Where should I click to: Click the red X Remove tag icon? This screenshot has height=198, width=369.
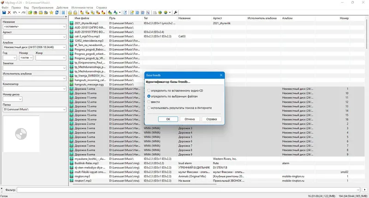(x=9, y=12)
